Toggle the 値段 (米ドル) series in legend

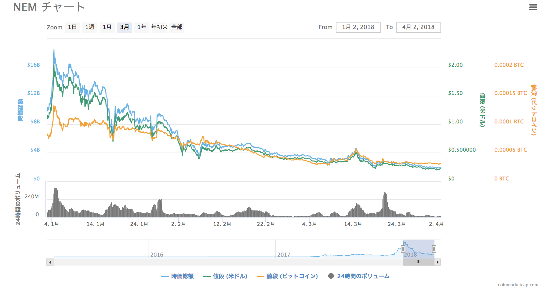pyautogui.click(x=225, y=276)
